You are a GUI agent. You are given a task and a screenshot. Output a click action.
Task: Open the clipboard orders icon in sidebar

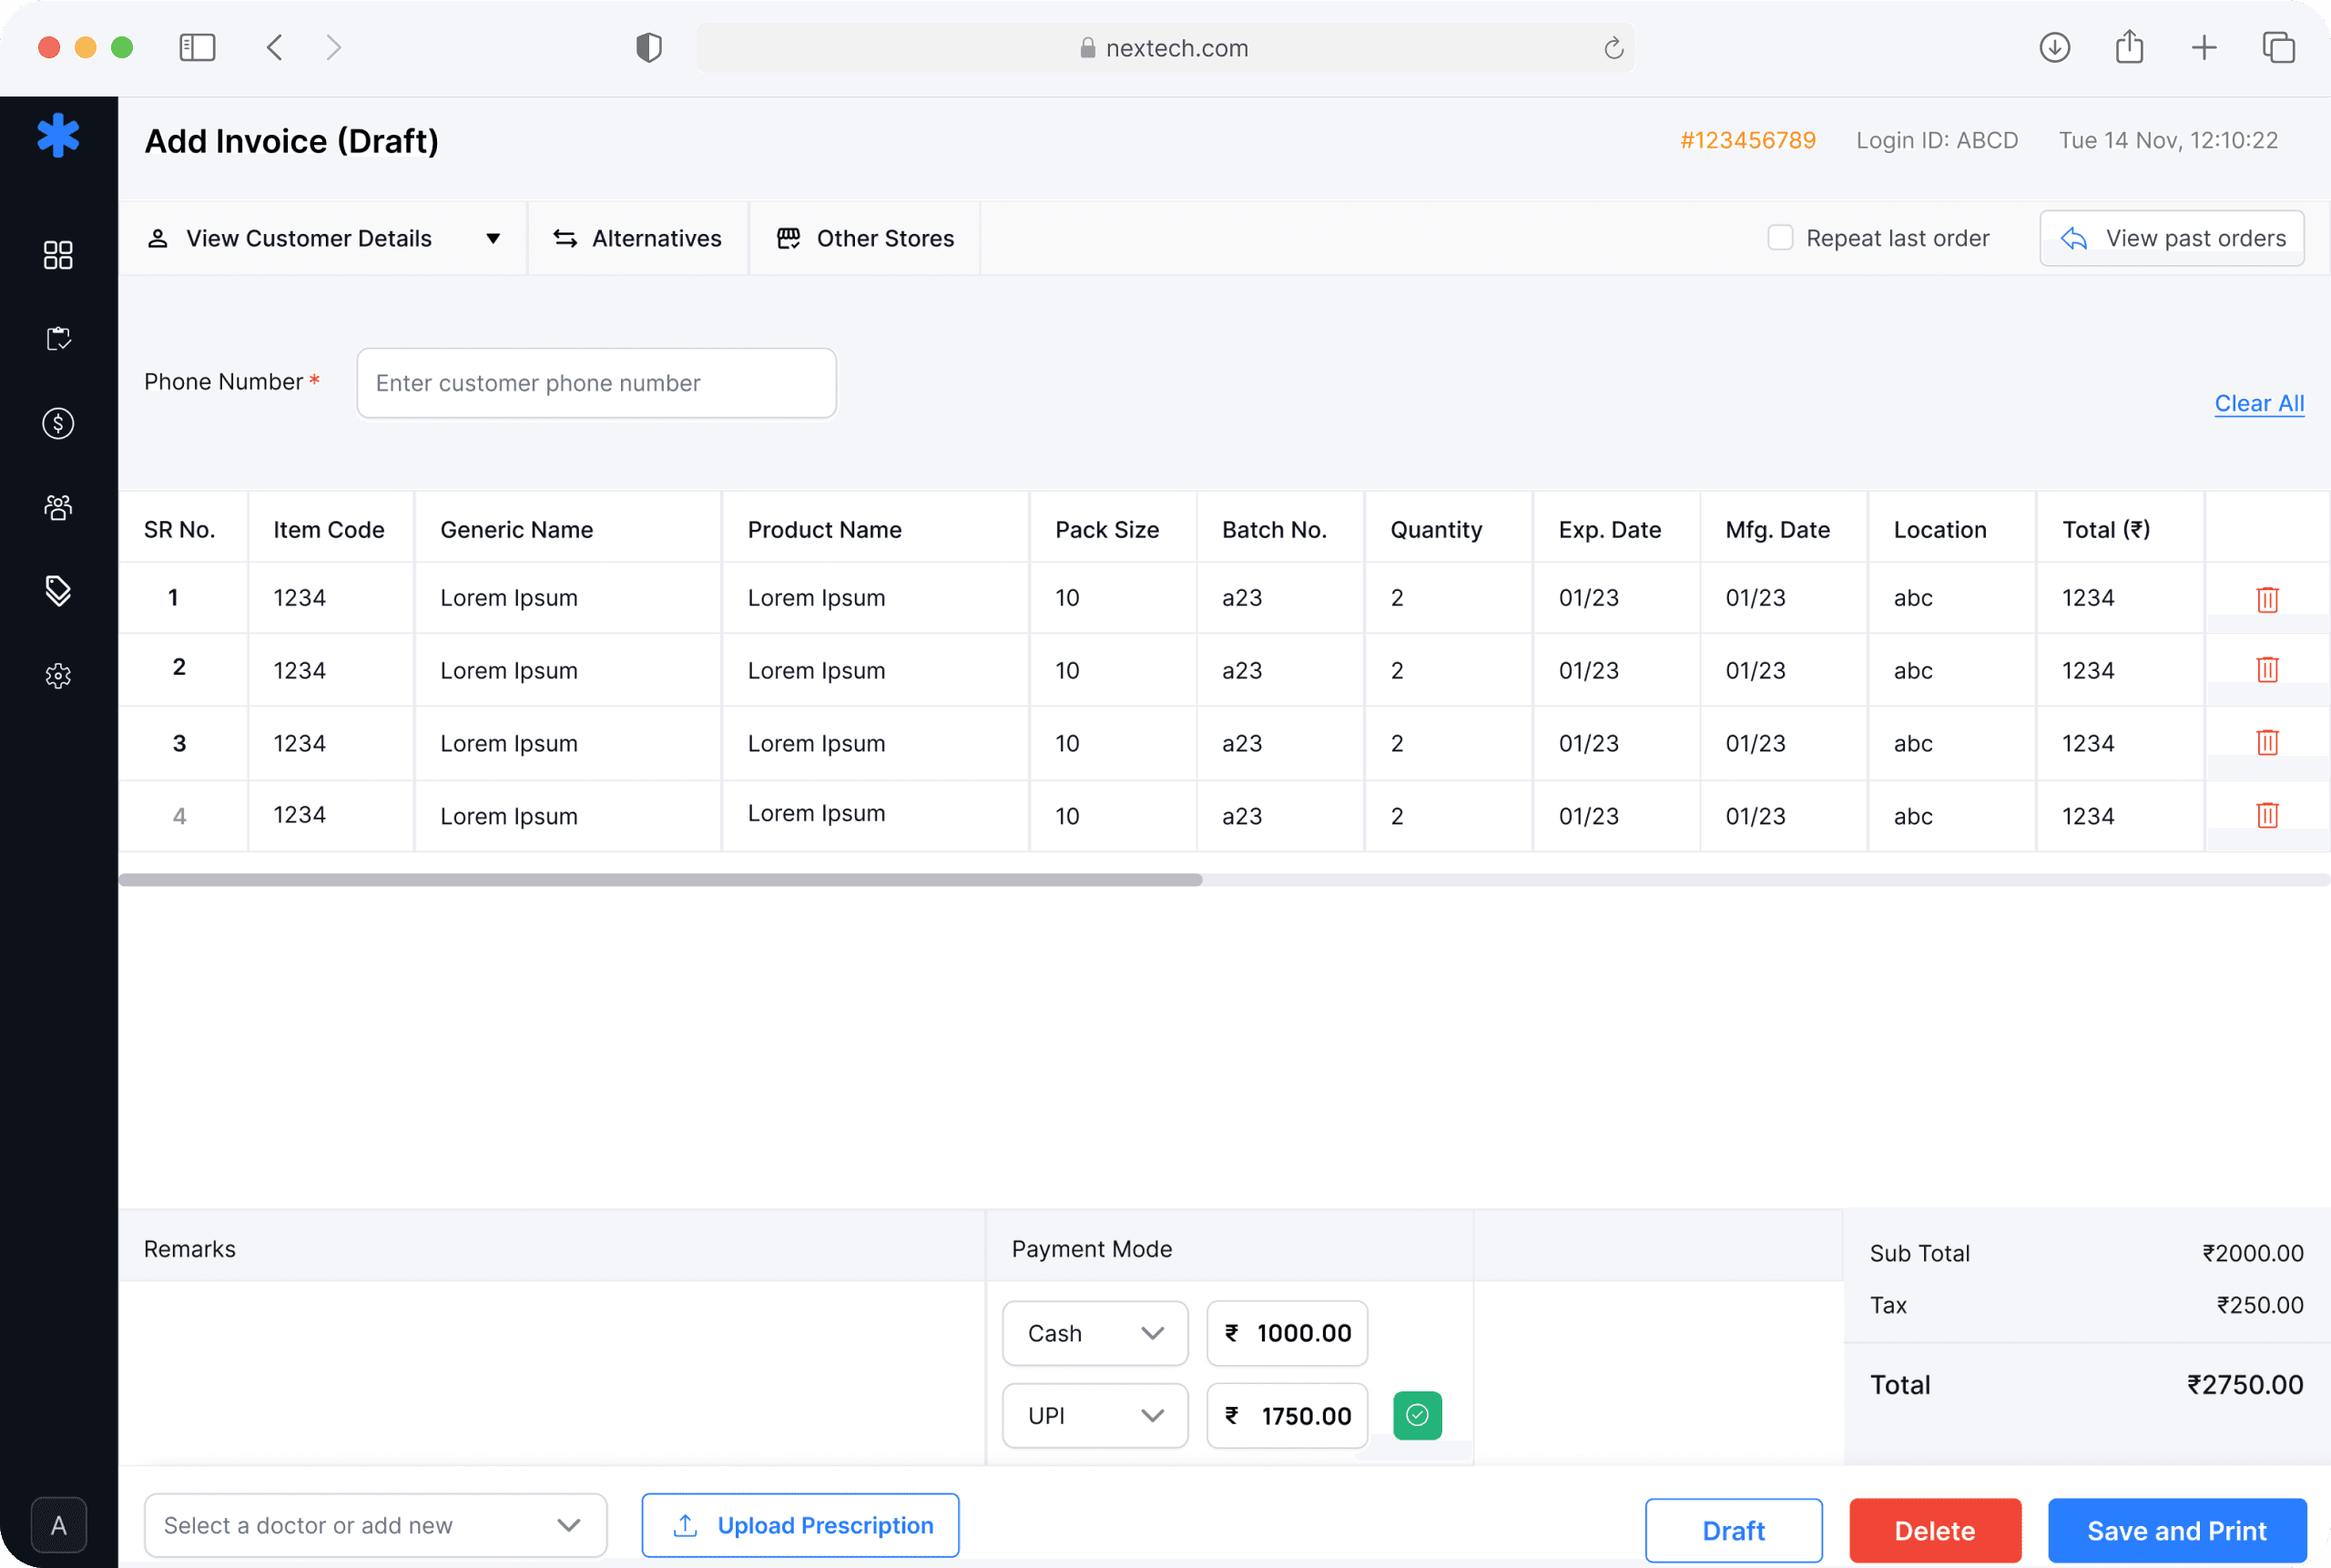tap(58, 339)
